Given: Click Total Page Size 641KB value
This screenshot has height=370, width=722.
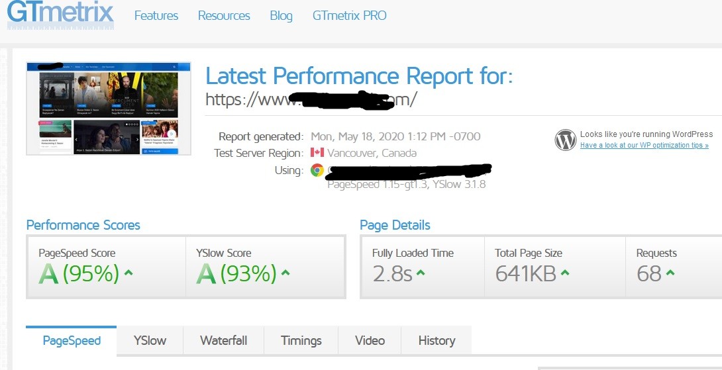Looking at the screenshot, I should [525, 274].
